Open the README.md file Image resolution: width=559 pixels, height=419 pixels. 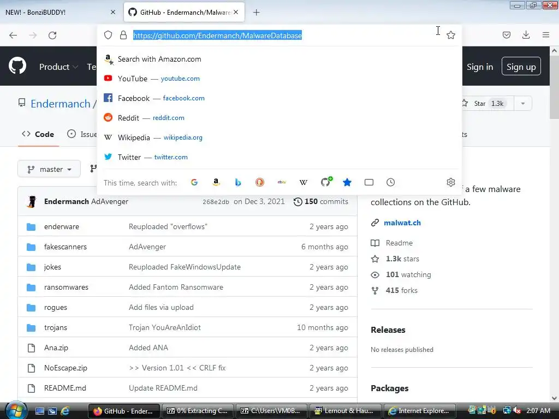point(65,388)
